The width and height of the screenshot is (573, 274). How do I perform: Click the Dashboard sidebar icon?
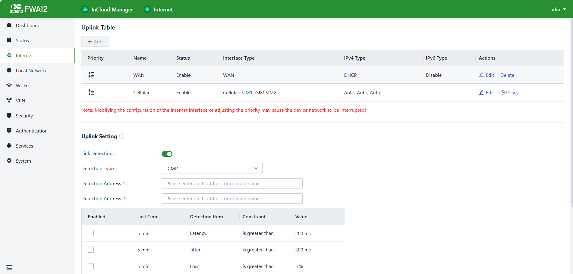coord(9,25)
